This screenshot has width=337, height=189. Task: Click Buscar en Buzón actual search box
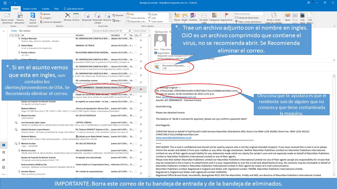(112, 31)
